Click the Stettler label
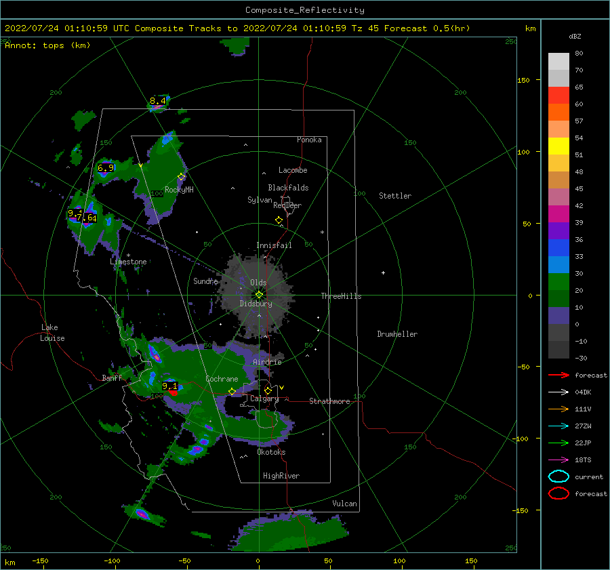Viewport: 610px width, 570px height. pos(395,196)
